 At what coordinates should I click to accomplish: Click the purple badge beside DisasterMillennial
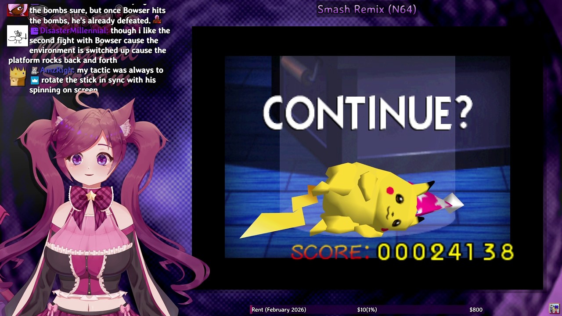click(34, 31)
